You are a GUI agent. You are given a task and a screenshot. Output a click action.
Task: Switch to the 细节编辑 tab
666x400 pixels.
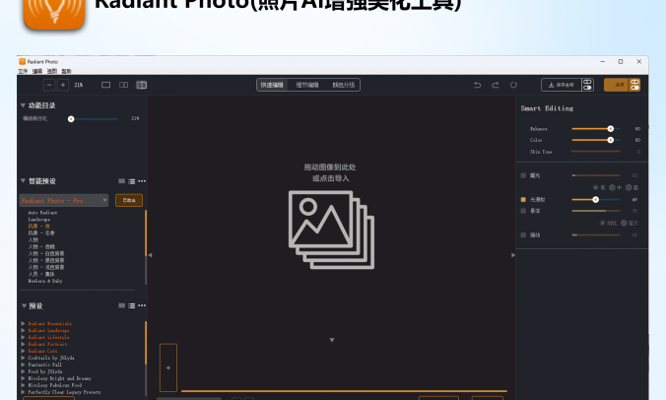(307, 85)
